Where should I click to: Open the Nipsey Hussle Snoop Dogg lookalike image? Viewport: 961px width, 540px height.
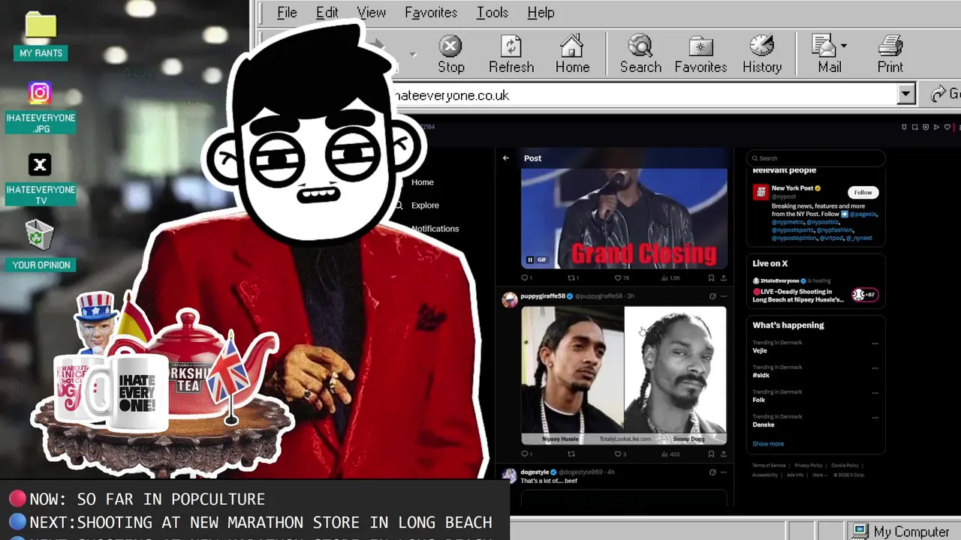[624, 375]
